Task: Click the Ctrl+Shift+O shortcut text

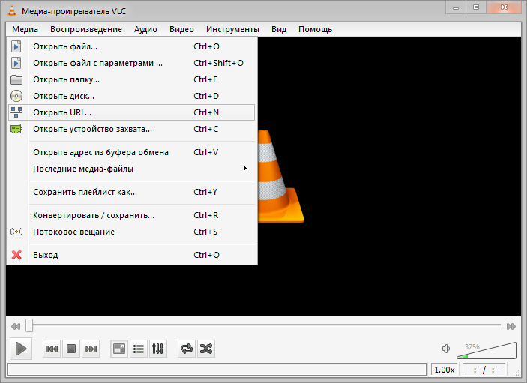Action: pos(218,63)
